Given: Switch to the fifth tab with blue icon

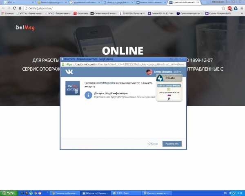Looking at the screenshot, I should [x=151, y=2].
